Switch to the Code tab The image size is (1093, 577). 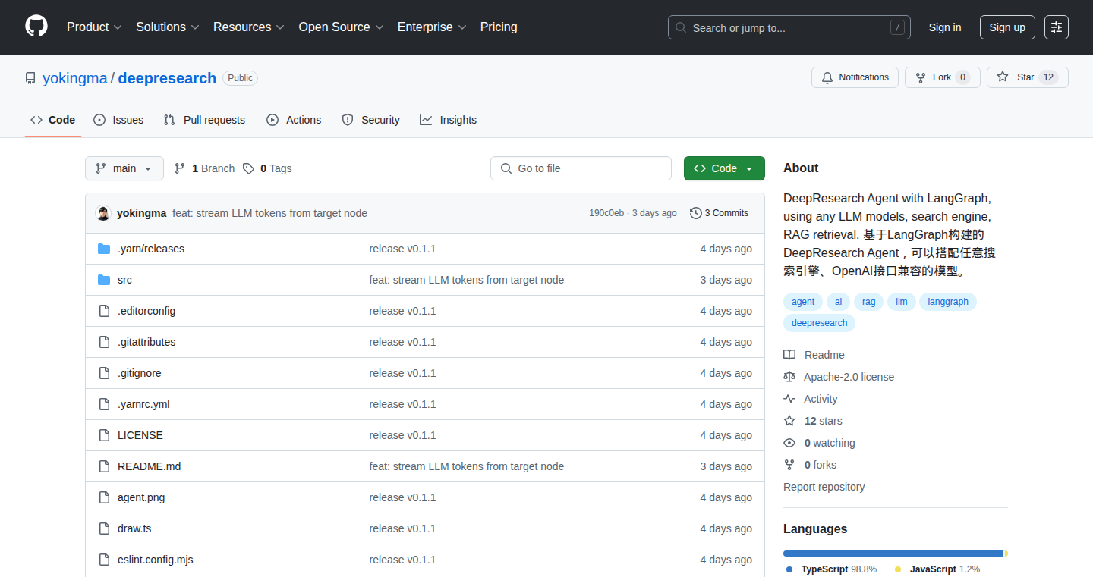(x=53, y=120)
